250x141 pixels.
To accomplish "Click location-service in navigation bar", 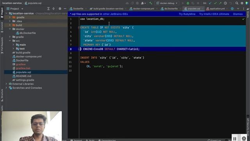I will click(12, 3).
